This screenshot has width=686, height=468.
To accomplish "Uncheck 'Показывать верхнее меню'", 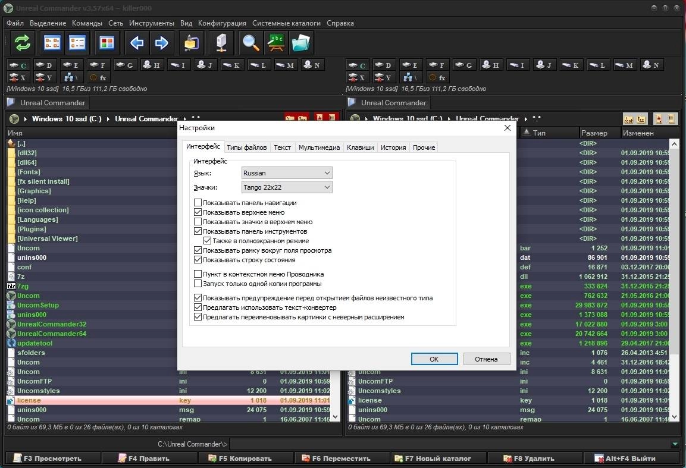I will point(198,212).
